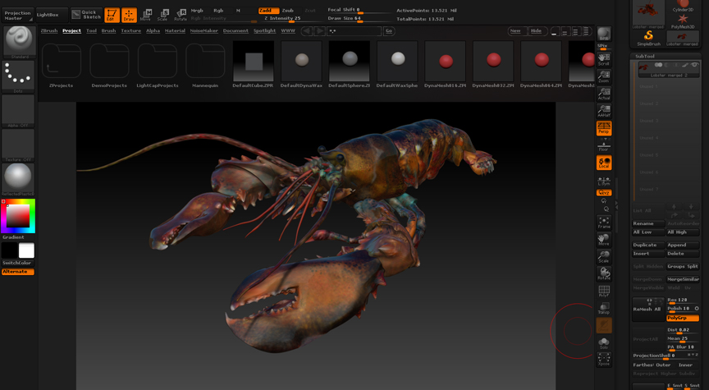Click the Zoom document icon
This screenshot has height=390, width=709.
click(604, 76)
